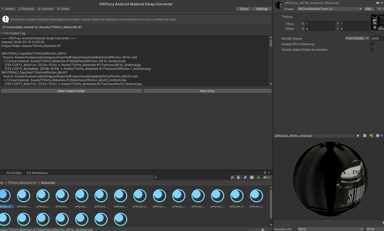Click TShirts_Materials #1 breadcrumb
Screen dimensions: 384x231
point(22,183)
